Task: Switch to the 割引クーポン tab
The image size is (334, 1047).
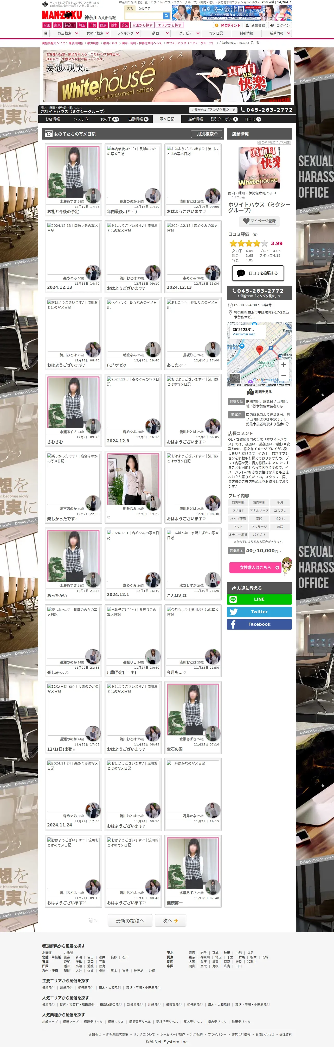Action: pyautogui.click(x=224, y=119)
